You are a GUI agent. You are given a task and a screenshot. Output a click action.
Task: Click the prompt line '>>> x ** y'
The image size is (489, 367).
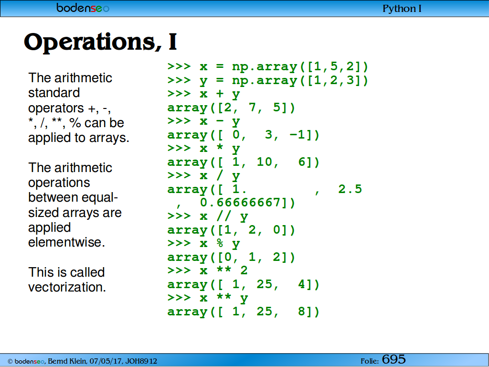click(x=208, y=298)
